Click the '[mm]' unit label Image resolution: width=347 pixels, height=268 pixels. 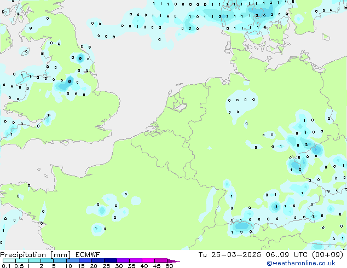(x=60, y=255)
